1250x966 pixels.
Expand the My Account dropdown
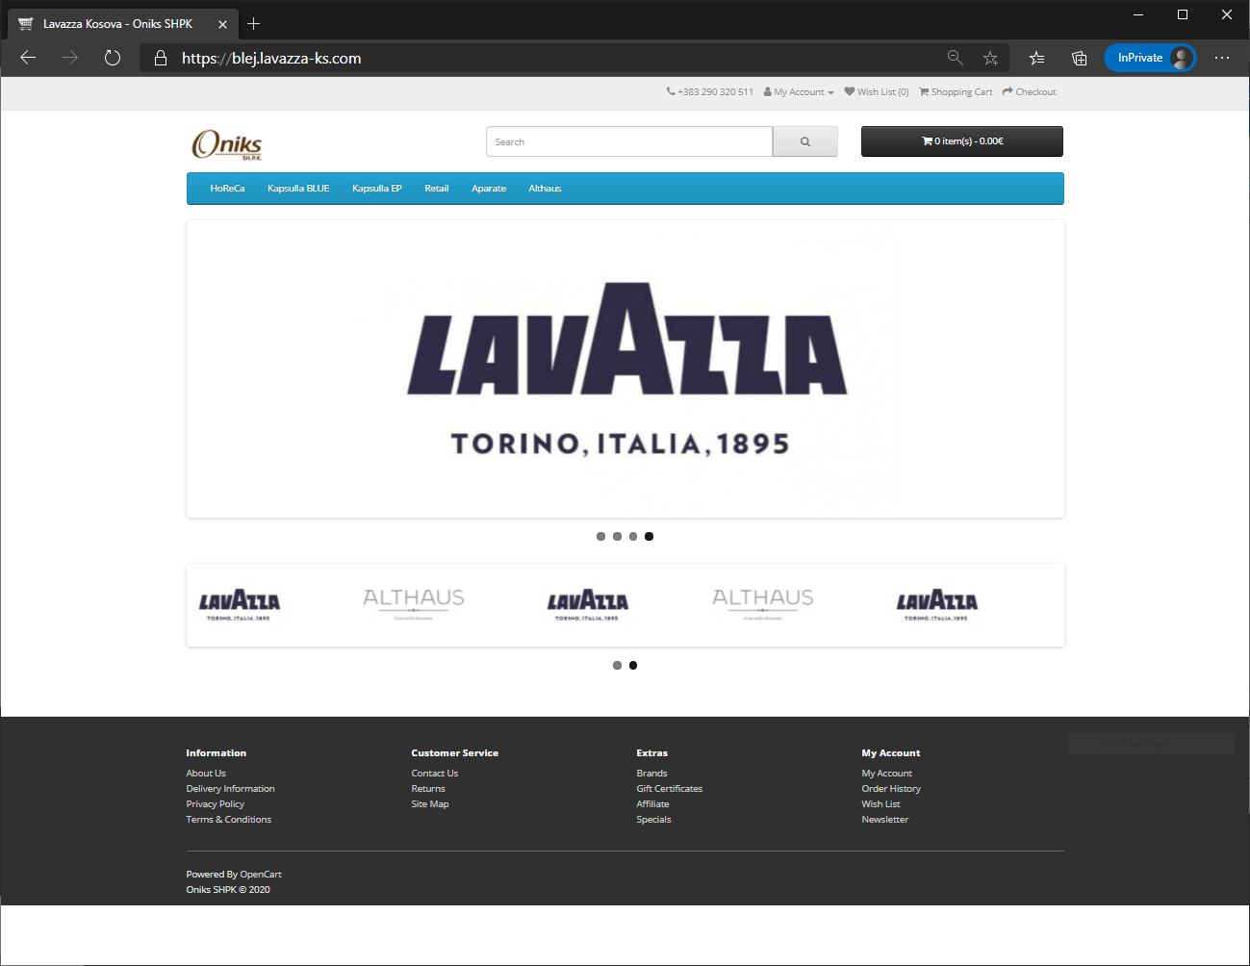(799, 92)
